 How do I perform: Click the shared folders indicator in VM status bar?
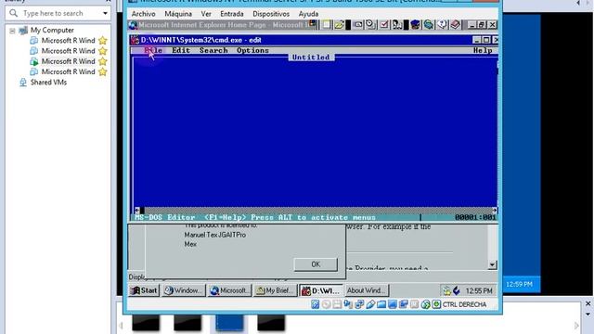click(381, 304)
